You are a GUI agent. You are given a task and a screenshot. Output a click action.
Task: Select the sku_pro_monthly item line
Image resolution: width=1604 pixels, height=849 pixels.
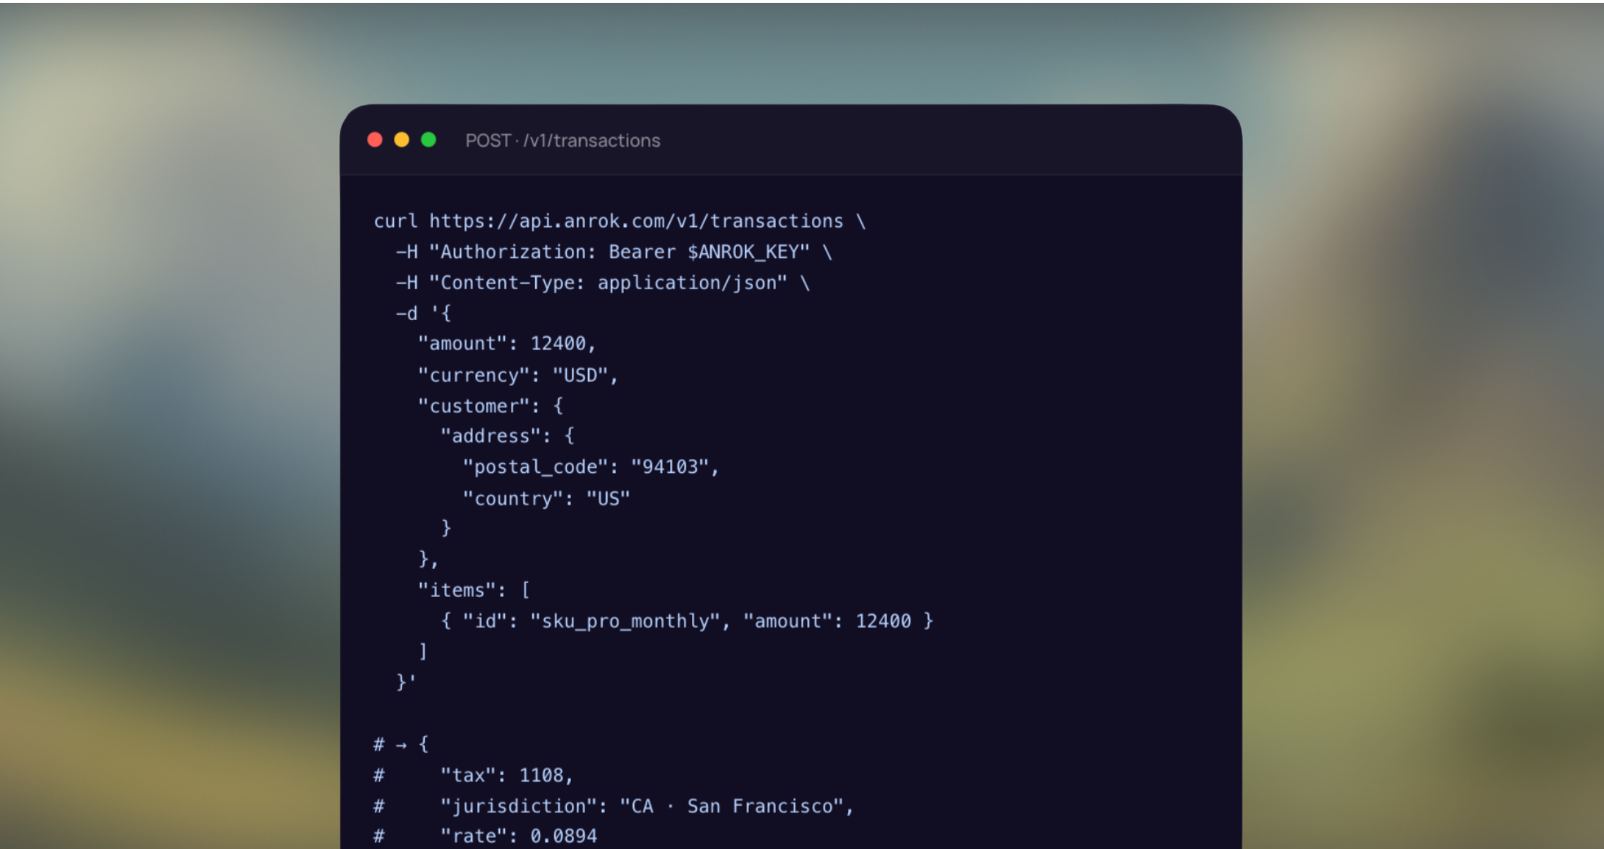coord(687,621)
